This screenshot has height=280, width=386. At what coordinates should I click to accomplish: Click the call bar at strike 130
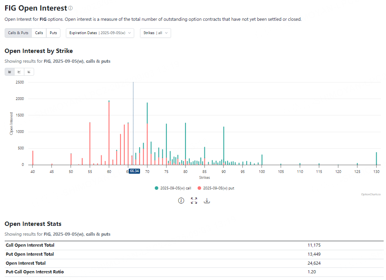[x=377, y=158]
